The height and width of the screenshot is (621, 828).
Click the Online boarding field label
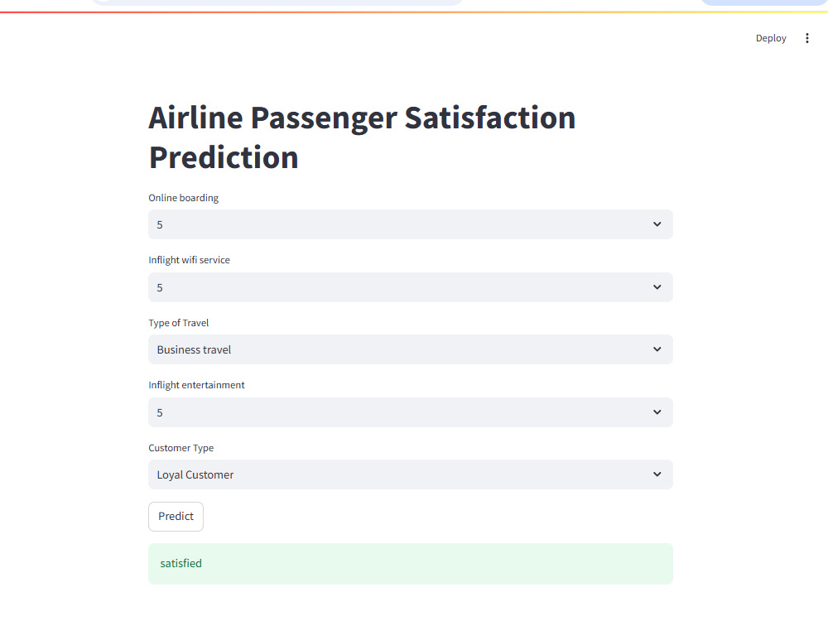pos(183,198)
